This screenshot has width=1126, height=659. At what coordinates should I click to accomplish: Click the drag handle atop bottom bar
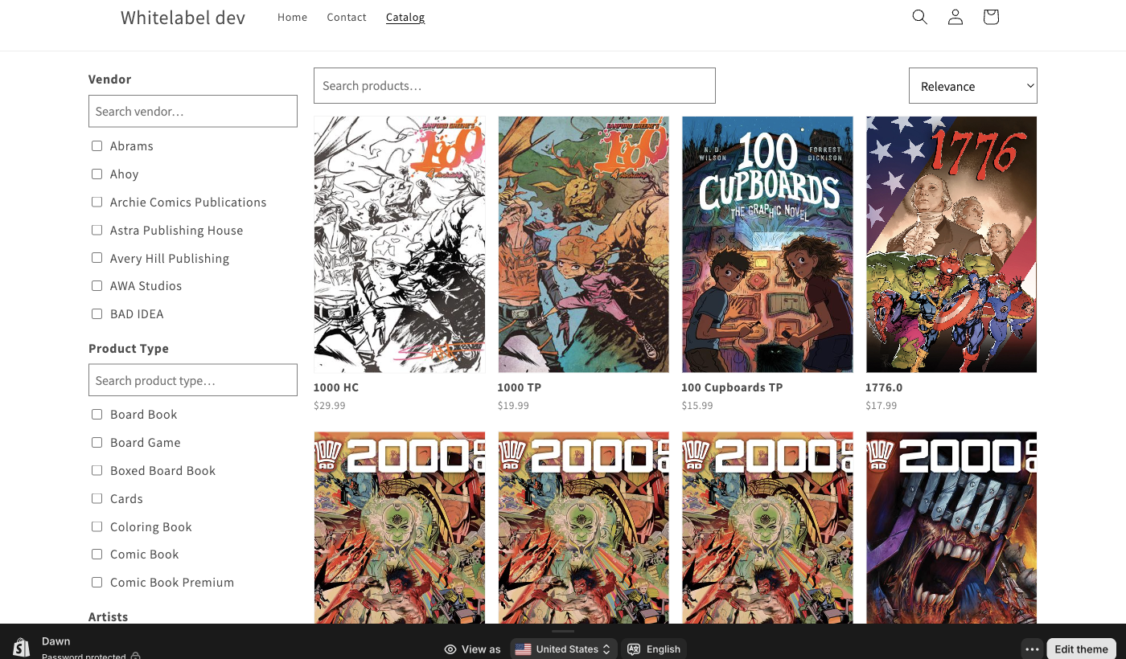(x=563, y=631)
